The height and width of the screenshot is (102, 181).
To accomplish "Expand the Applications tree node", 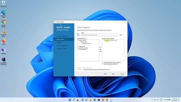I will [78, 46].
